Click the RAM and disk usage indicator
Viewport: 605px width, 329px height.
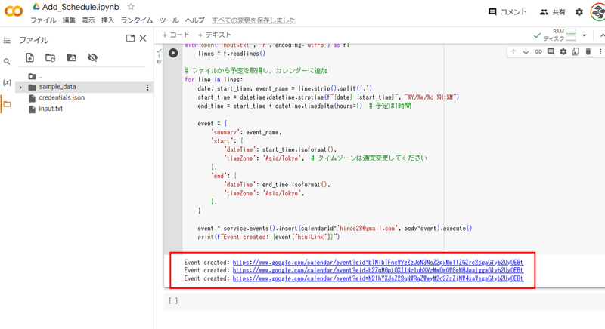[x=560, y=35]
